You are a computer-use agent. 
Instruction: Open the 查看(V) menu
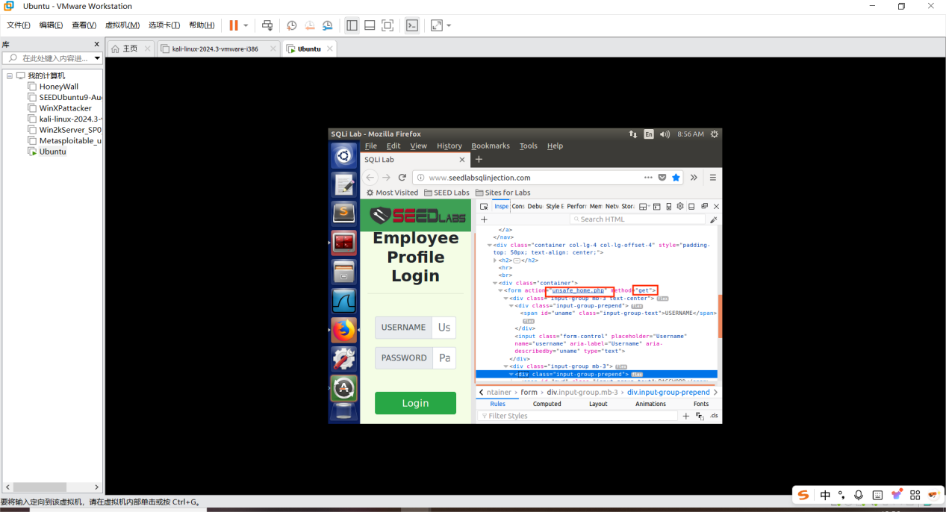84,25
